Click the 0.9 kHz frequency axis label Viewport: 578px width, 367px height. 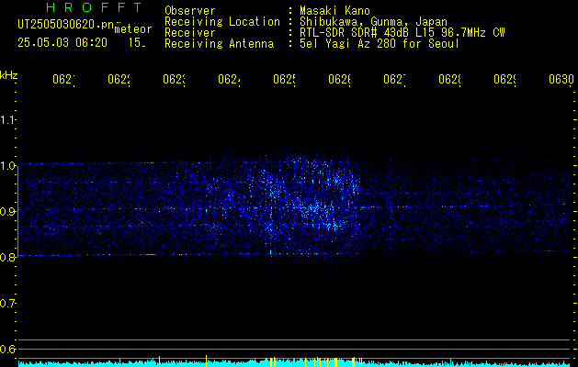coord(7,211)
